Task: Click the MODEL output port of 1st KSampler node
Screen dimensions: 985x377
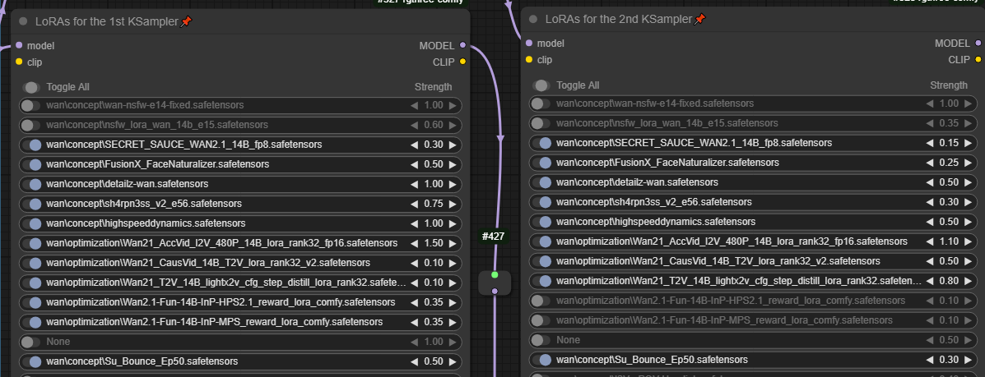Action: [x=463, y=45]
